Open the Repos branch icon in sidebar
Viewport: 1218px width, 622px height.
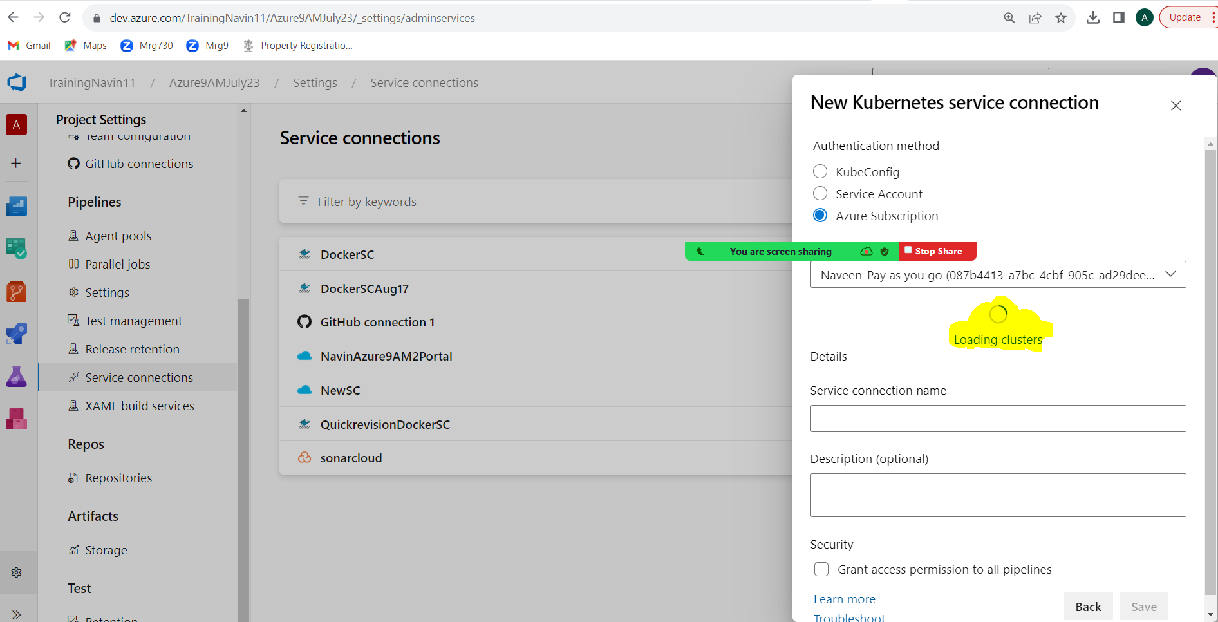(16, 291)
